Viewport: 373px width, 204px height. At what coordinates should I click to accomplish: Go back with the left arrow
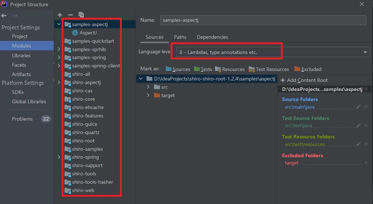(4, 16)
